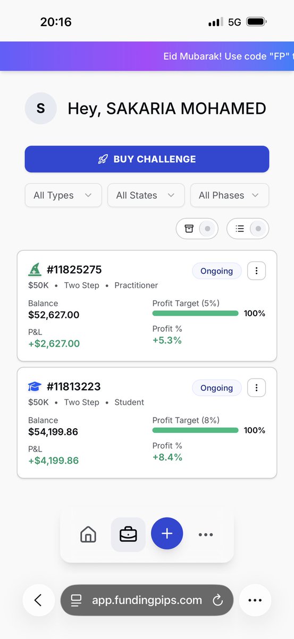Toggle the archive box switch

tap(197, 228)
